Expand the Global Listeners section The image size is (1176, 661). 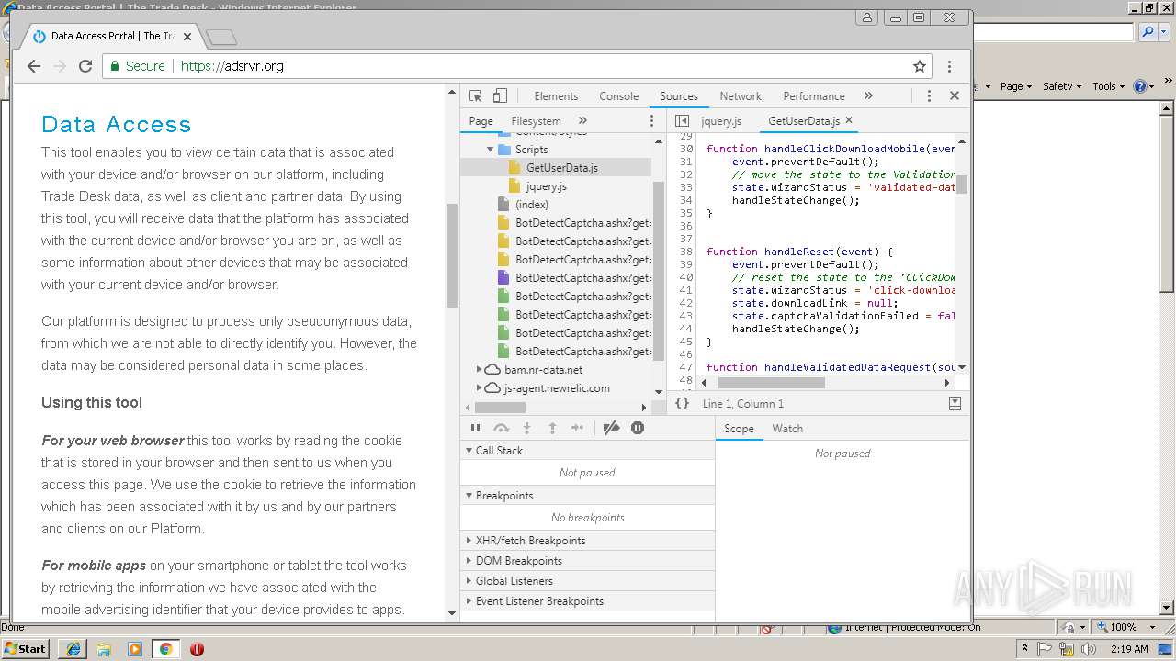pyautogui.click(x=469, y=581)
